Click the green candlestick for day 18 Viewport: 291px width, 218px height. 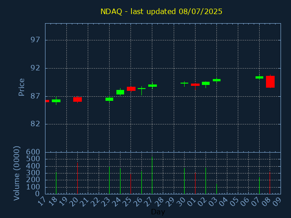56,101
